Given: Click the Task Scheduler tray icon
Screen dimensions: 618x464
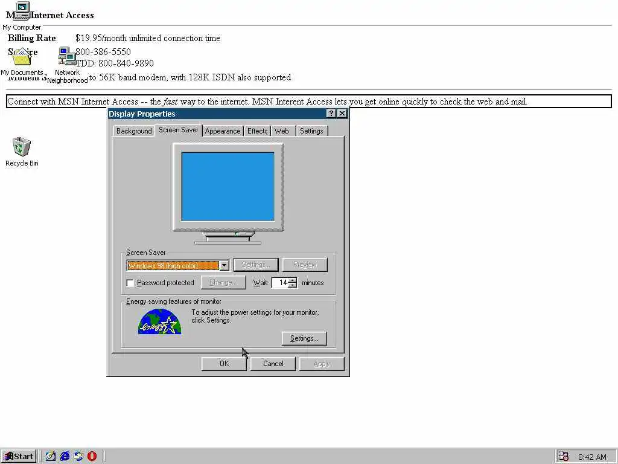Looking at the screenshot, I should coord(564,457).
